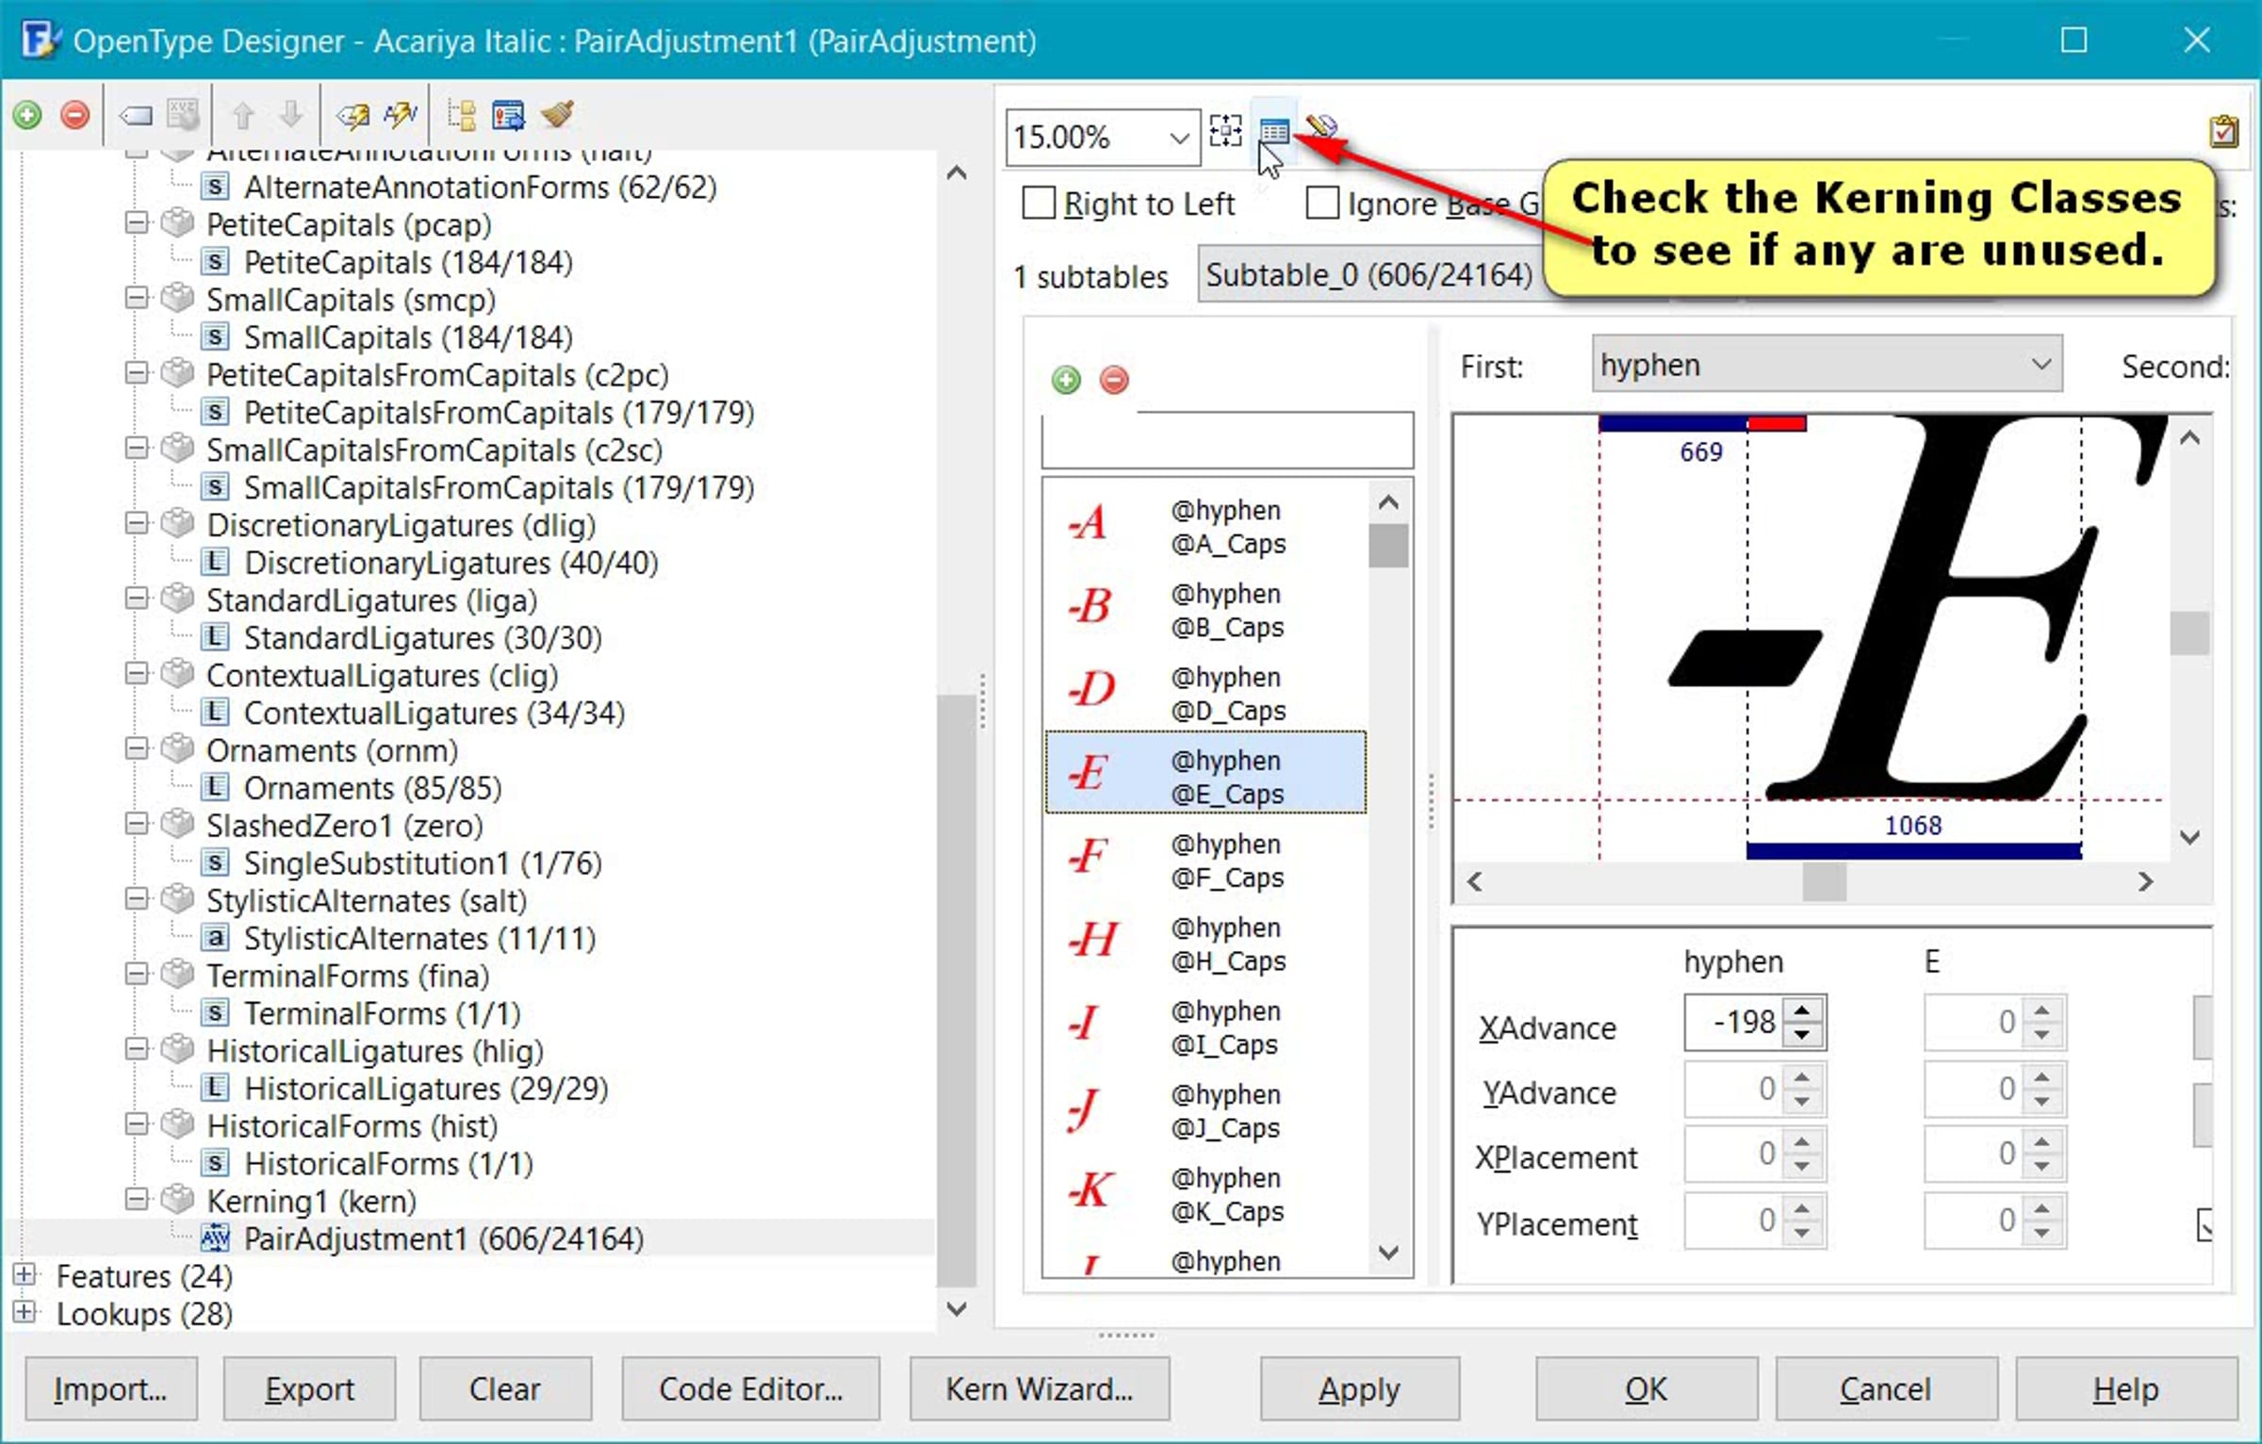
Task: Click the green add icon in the main toolbar
Action: pos(27,115)
